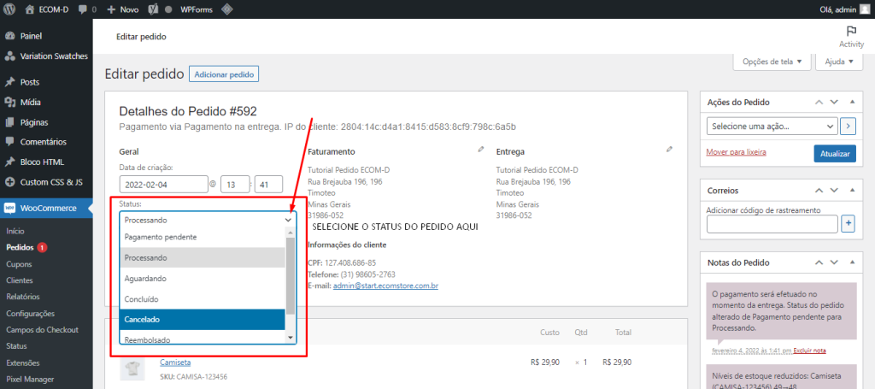Image resolution: width=875 pixels, height=389 pixels.
Task: Open the Relatórios submenu item
Action: click(22, 297)
